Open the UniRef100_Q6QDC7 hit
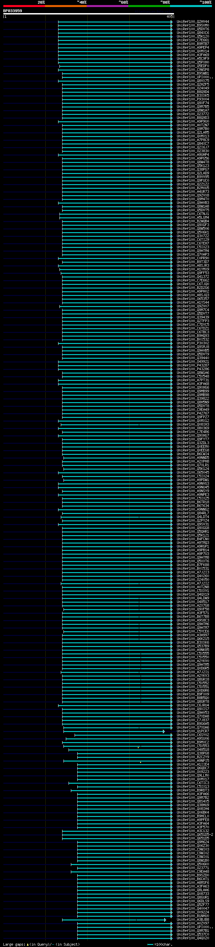Screen dimensions: 215x947 point(192,768)
